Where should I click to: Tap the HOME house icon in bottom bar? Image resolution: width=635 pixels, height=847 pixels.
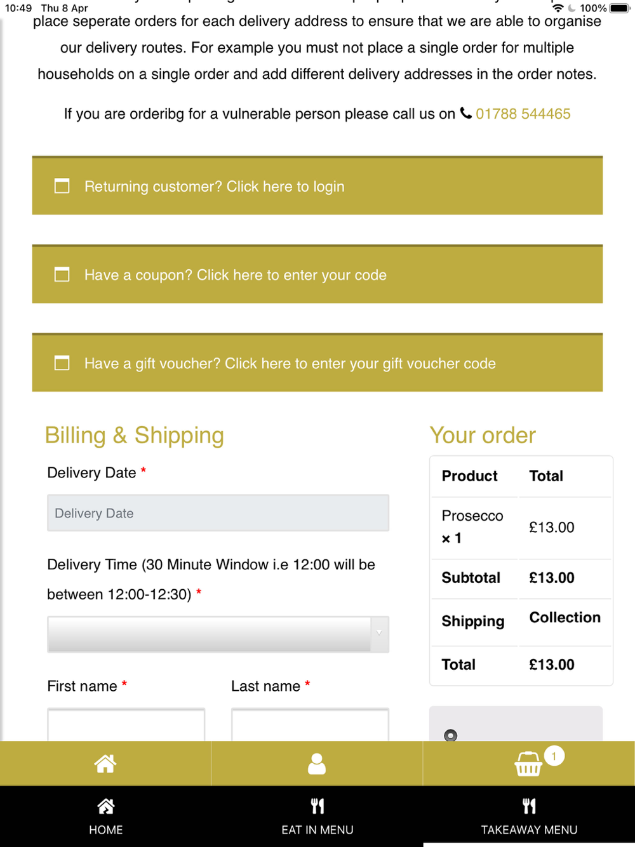pyautogui.click(x=105, y=806)
